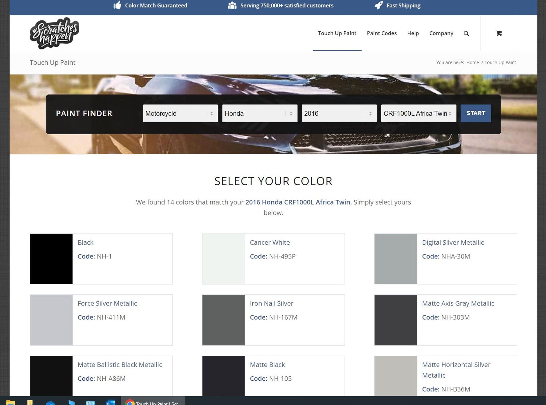The width and height of the screenshot is (546, 405).
Task: Open the Matte Axis Gray Metallic link
Action: (x=458, y=303)
